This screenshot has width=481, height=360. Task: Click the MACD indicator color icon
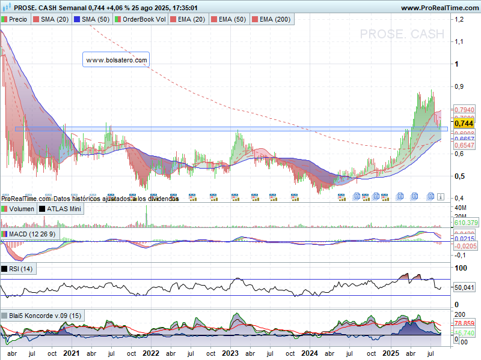coord(5,233)
